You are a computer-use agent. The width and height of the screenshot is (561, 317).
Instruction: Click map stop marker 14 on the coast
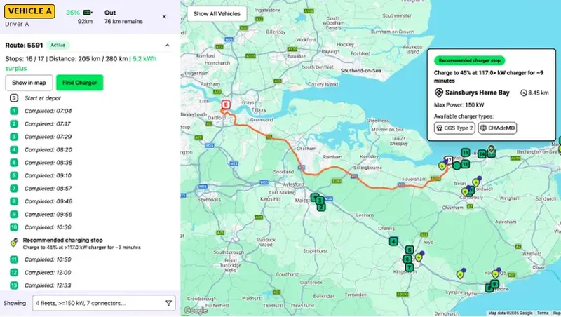coord(482,154)
